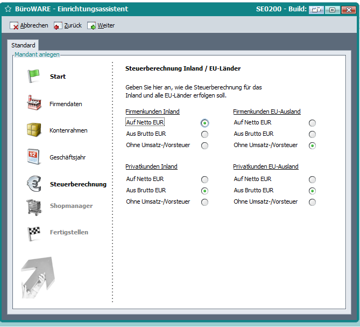Select the factory Firmendaten icon
The height and width of the screenshot is (327, 360).
pyautogui.click(x=34, y=103)
